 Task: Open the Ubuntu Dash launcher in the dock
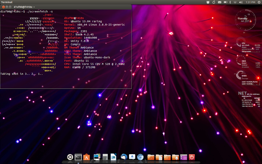click(x=70, y=157)
